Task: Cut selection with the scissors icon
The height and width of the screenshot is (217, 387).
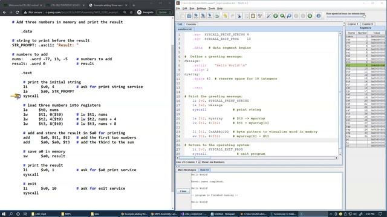Action: (x=239, y=16)
